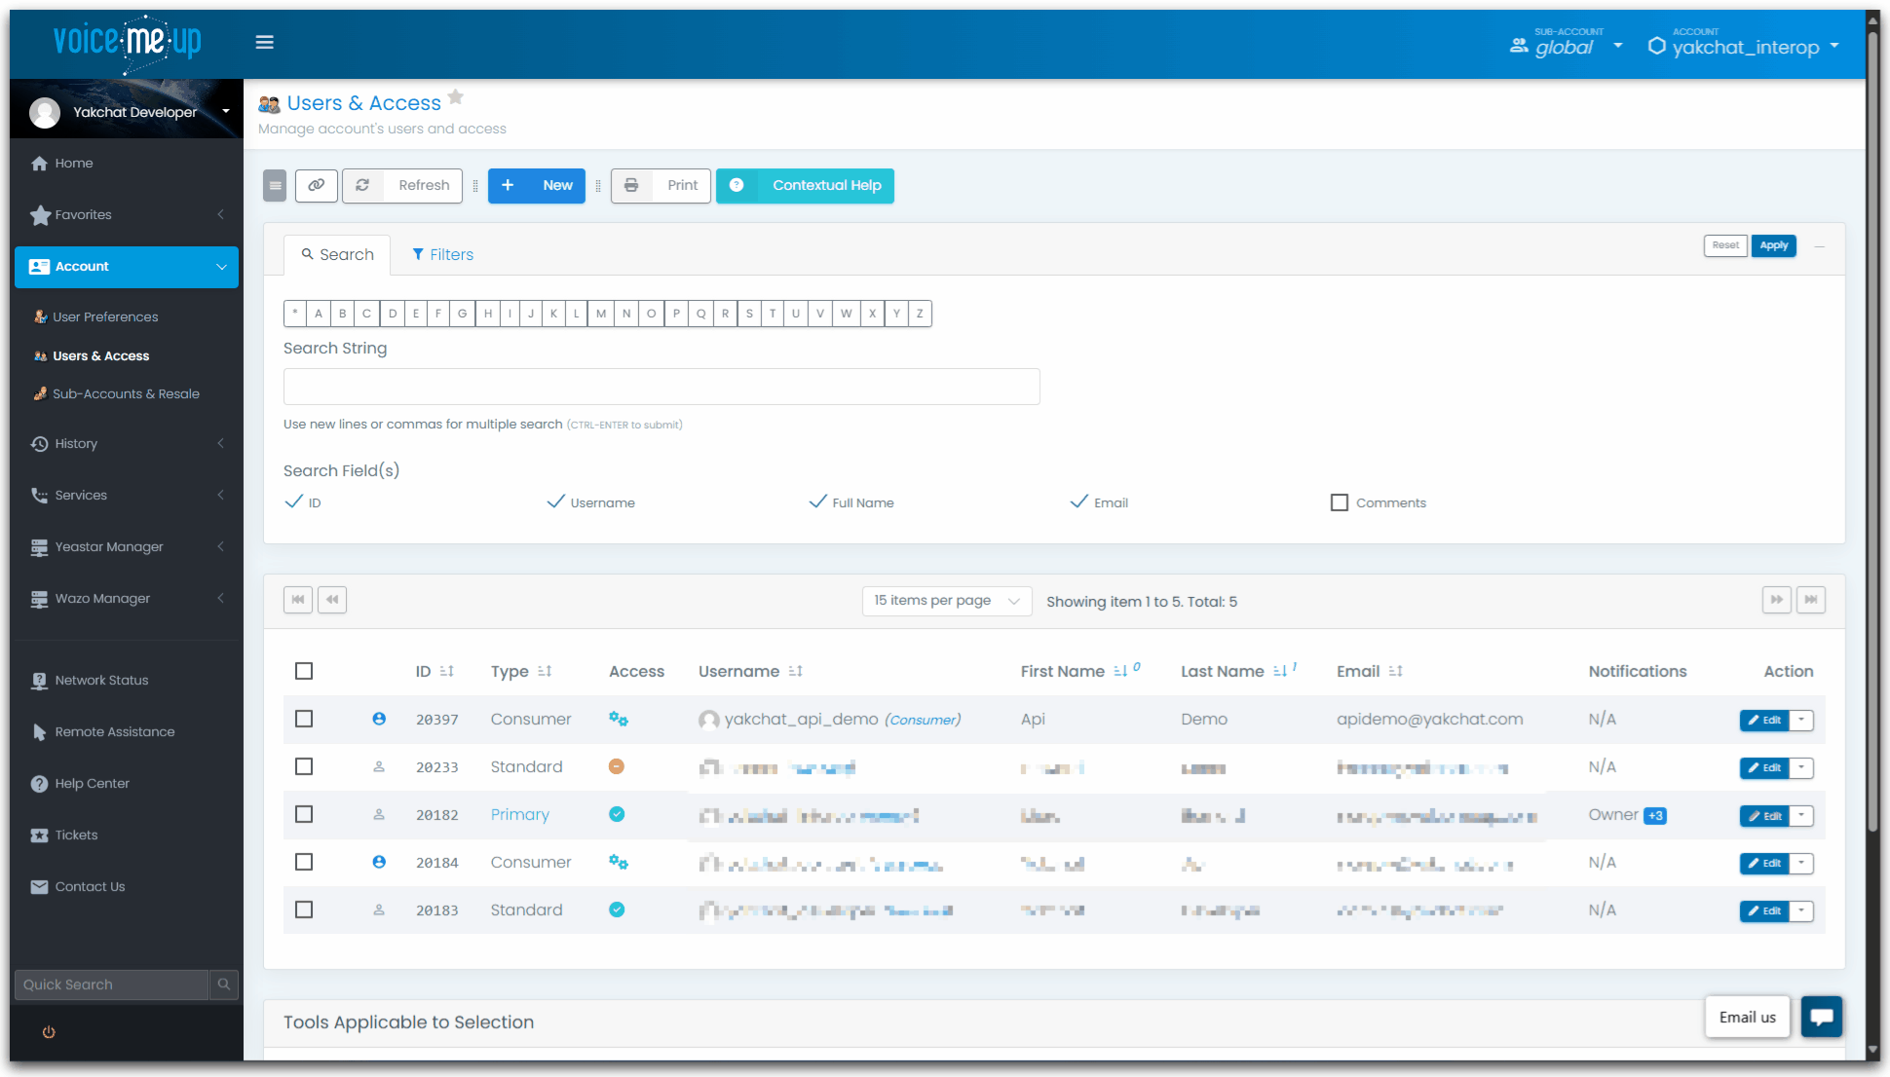
Task: Click the Network Status sidebar icon
Action: click(39, 681)
